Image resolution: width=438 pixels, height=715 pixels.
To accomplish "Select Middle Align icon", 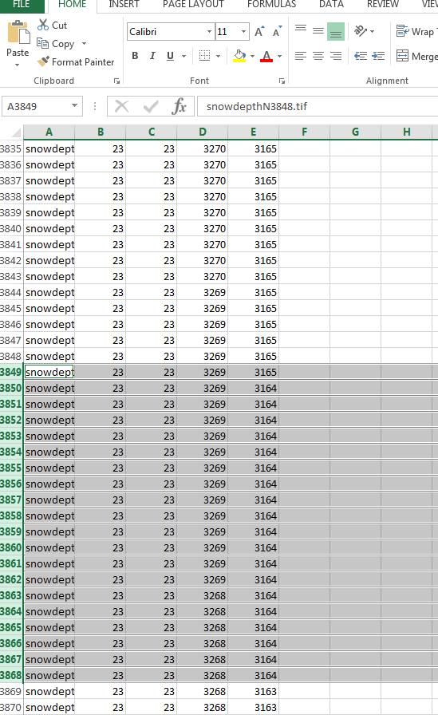I will coord(318,31).
